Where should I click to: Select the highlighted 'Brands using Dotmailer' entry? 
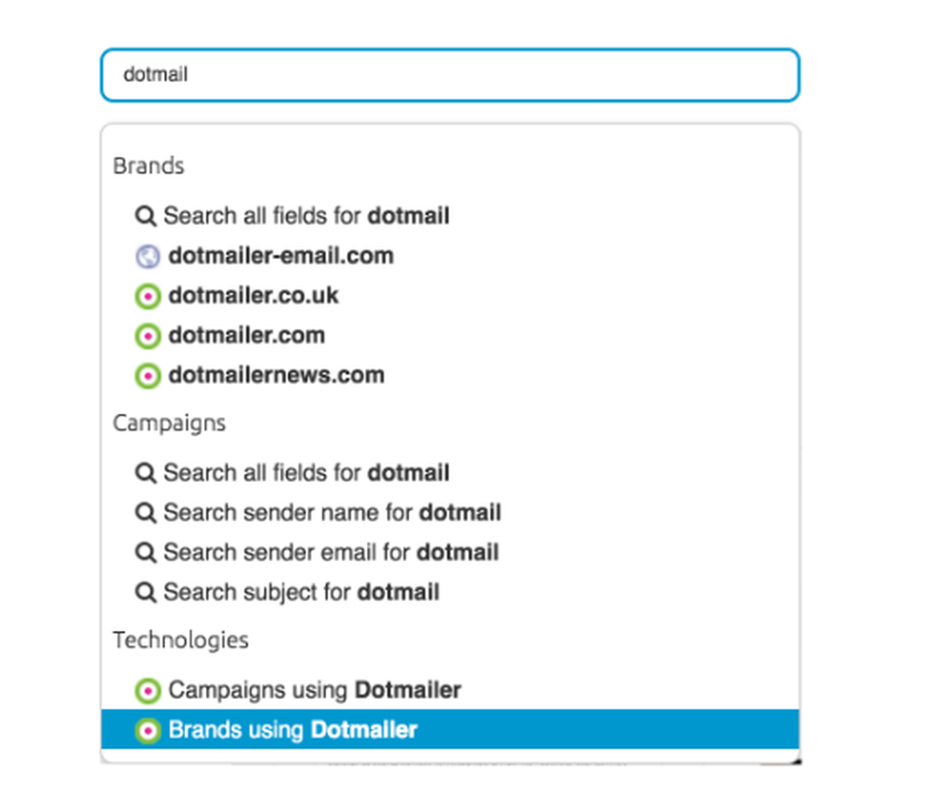click(x=292, y=730)
